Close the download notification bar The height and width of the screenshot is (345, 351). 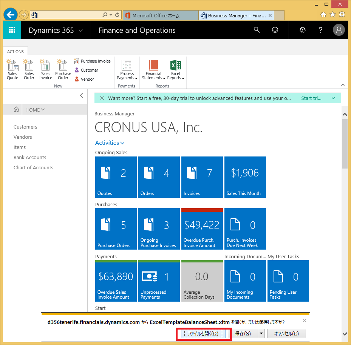pos(305,320)
